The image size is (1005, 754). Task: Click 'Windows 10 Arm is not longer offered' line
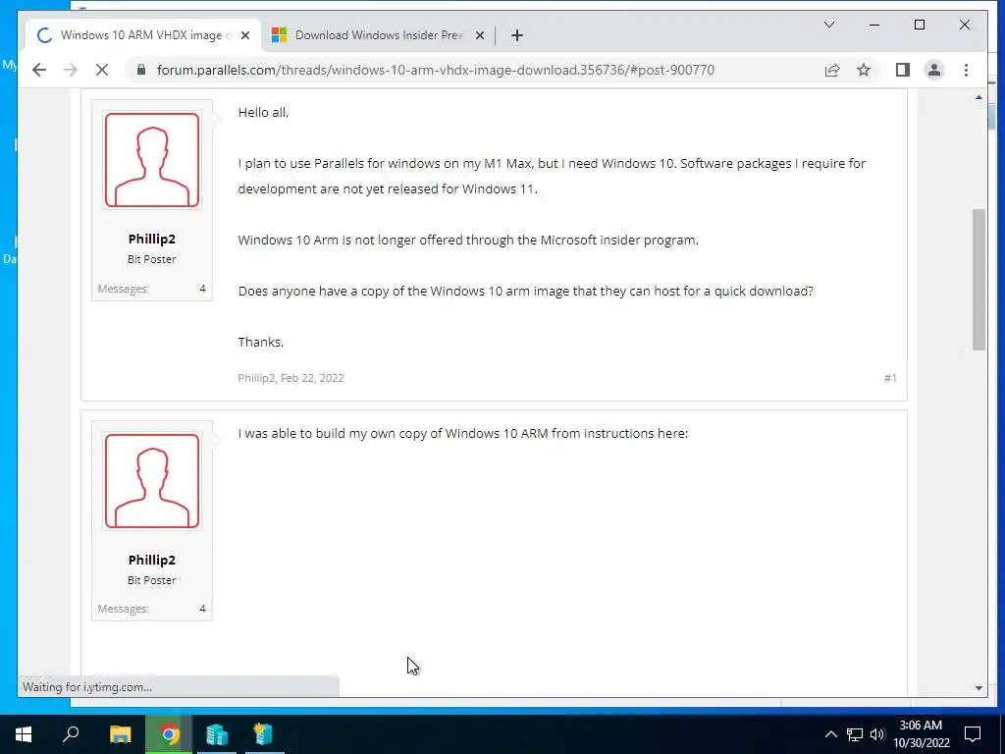click(x=468, y=240)
